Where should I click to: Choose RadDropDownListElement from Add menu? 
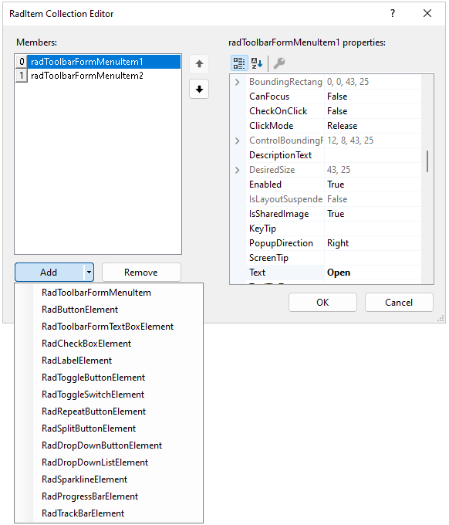[109, 462]
